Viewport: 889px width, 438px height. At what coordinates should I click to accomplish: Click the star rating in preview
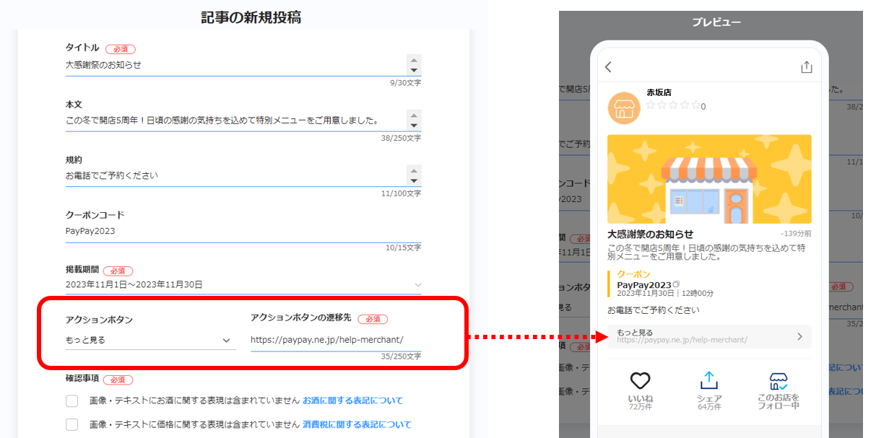click(672, 105)
